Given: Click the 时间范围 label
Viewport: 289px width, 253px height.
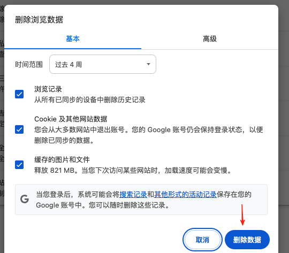Looking at the screenshot, I should click(29, 65).
